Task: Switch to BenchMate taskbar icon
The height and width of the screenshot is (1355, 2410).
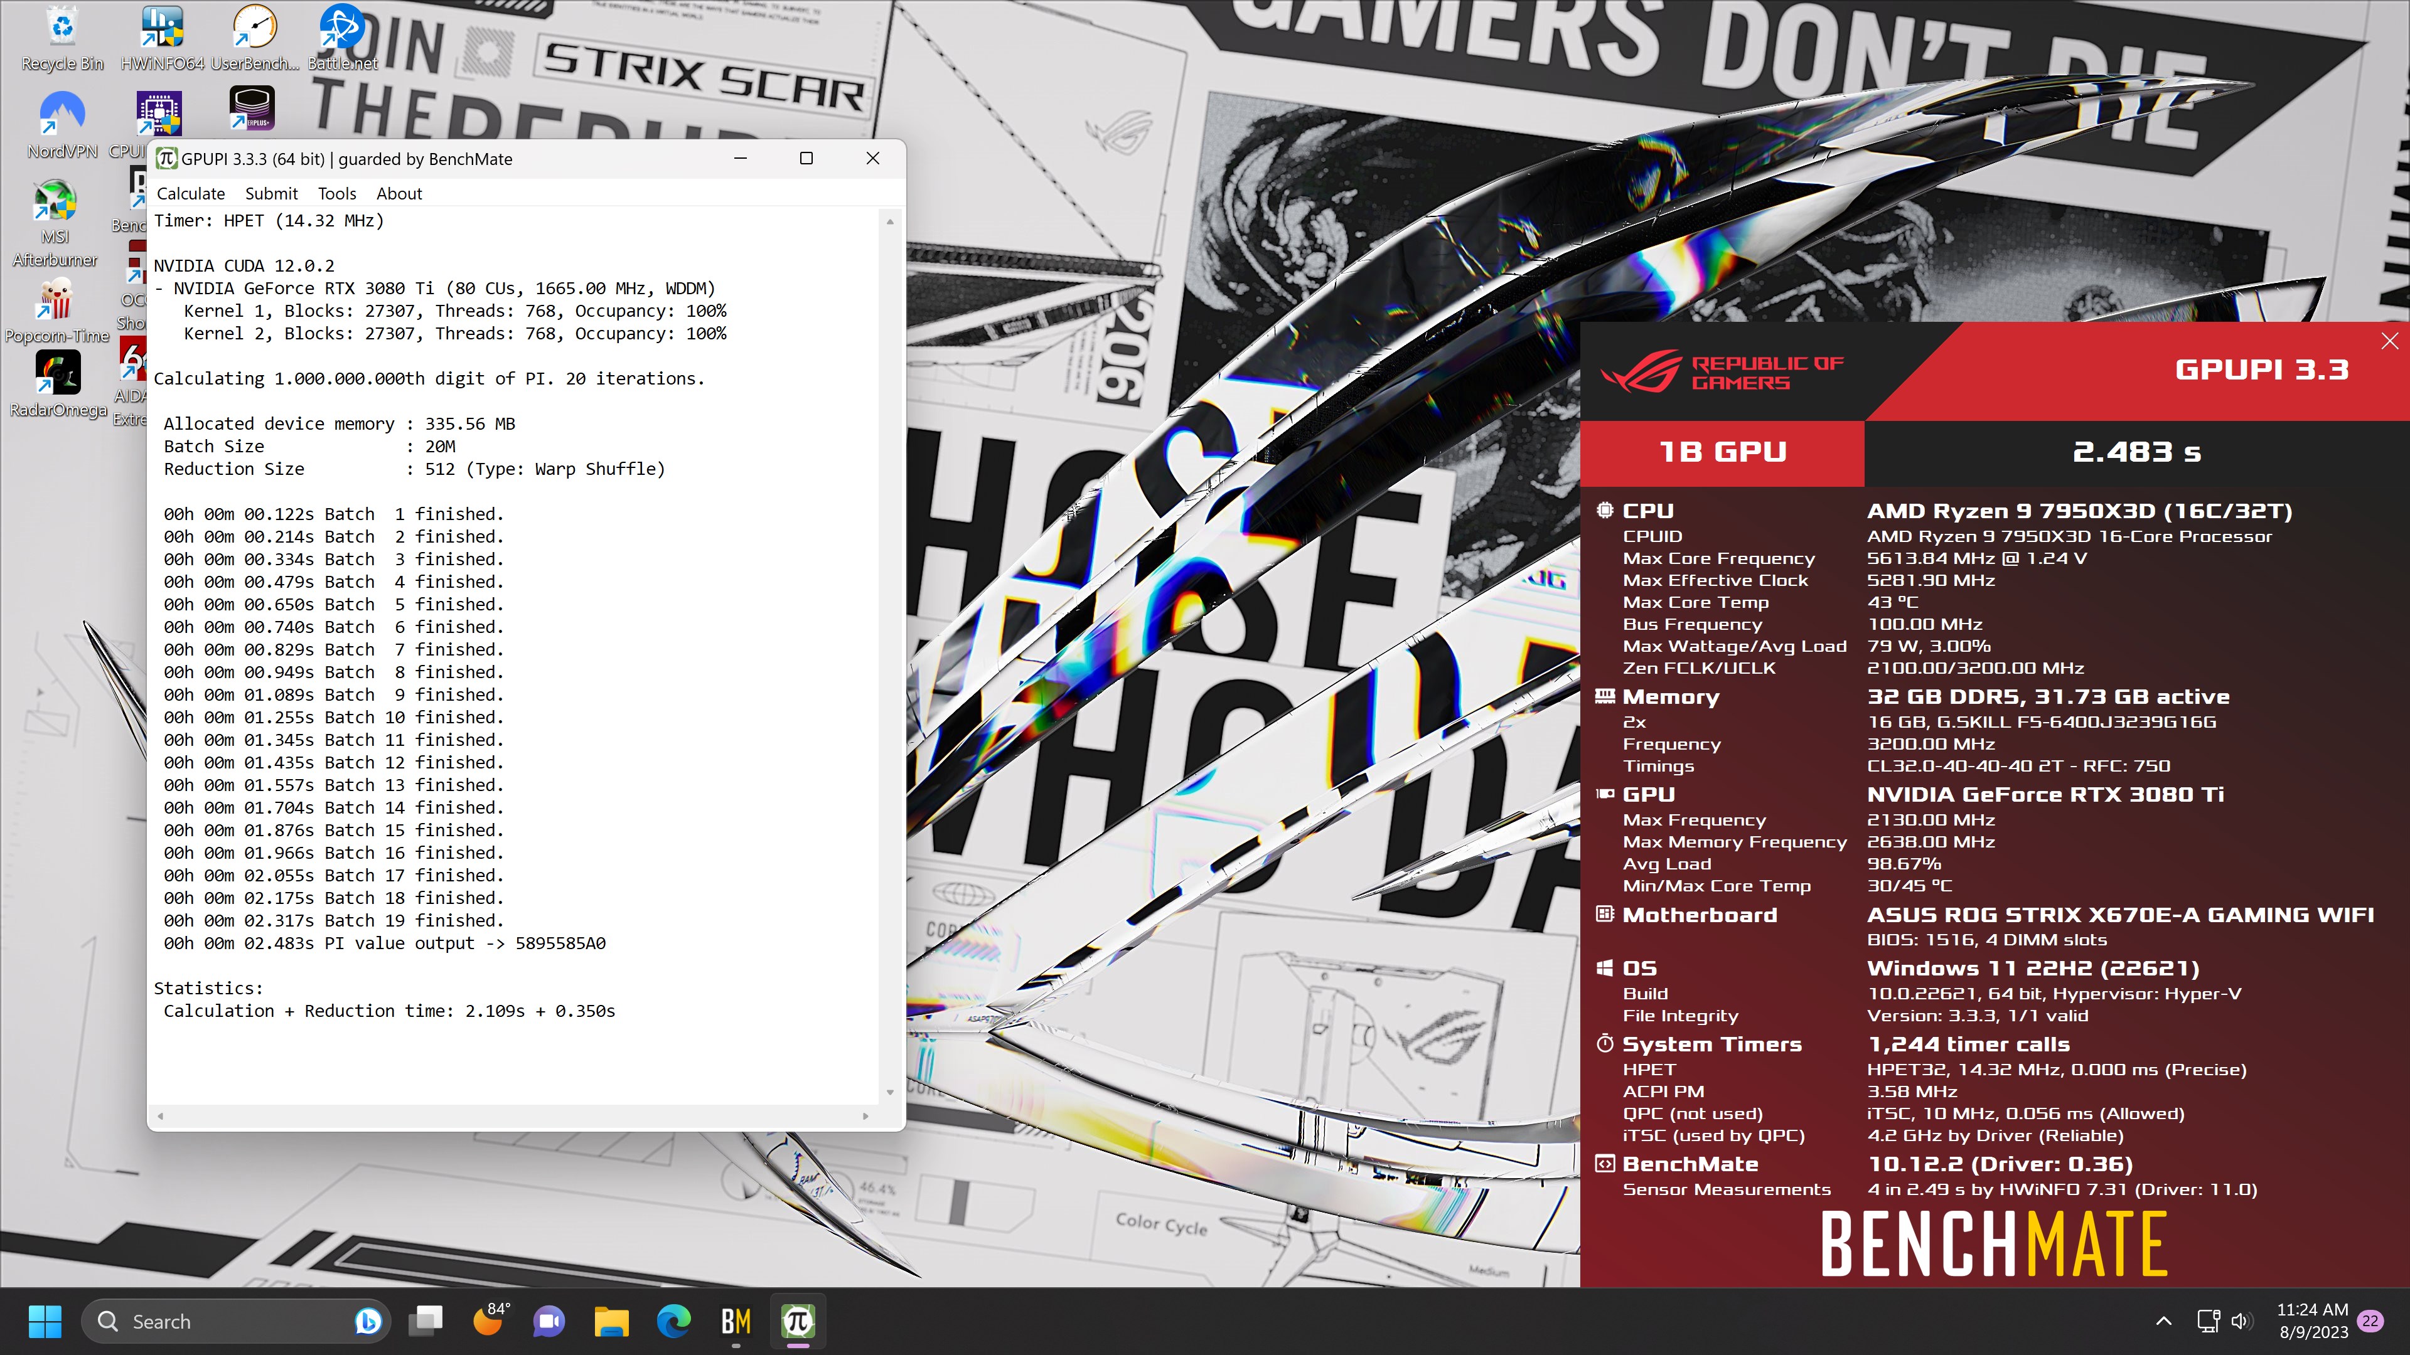Action: click(736, 1321)
